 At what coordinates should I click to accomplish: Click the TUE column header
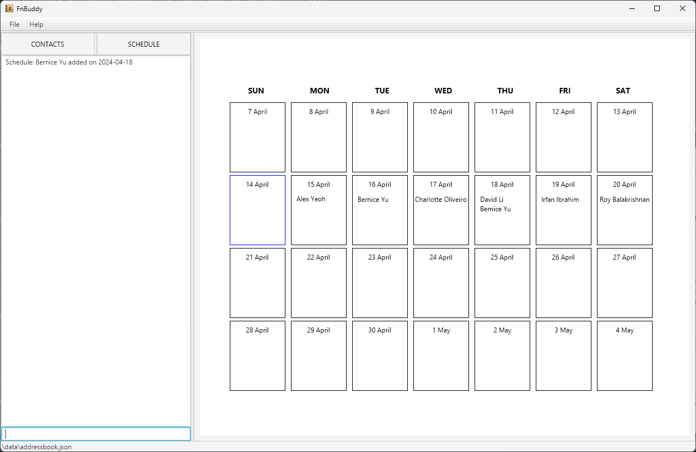click(x=382, y=91)
